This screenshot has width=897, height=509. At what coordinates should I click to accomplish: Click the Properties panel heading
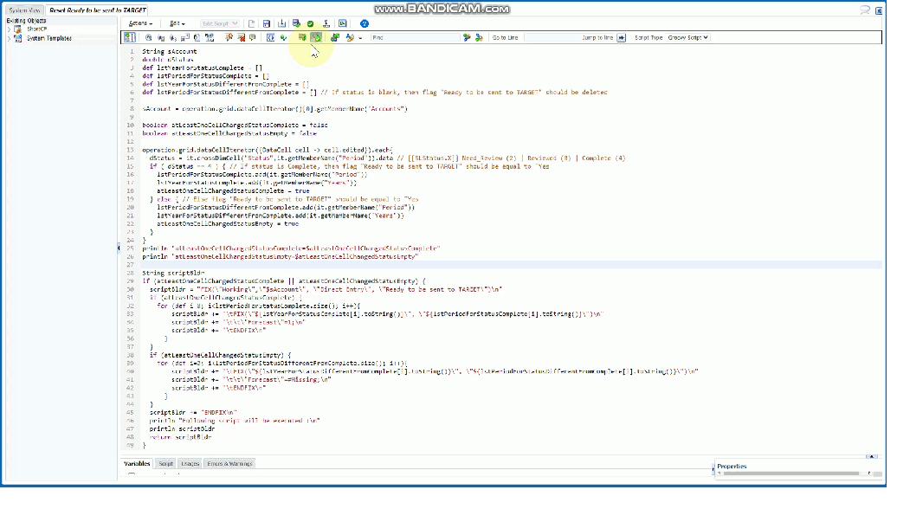[732, 466]
